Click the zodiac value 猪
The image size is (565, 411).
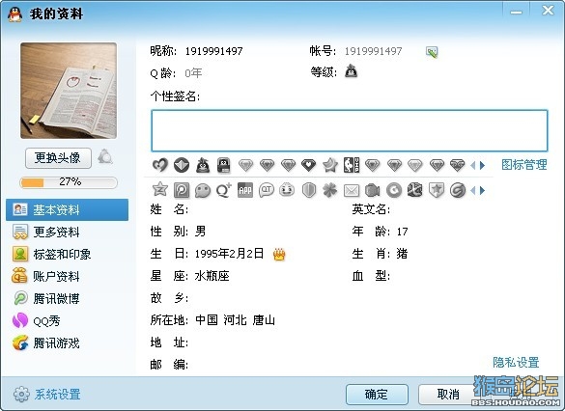[x=402, y=254]
